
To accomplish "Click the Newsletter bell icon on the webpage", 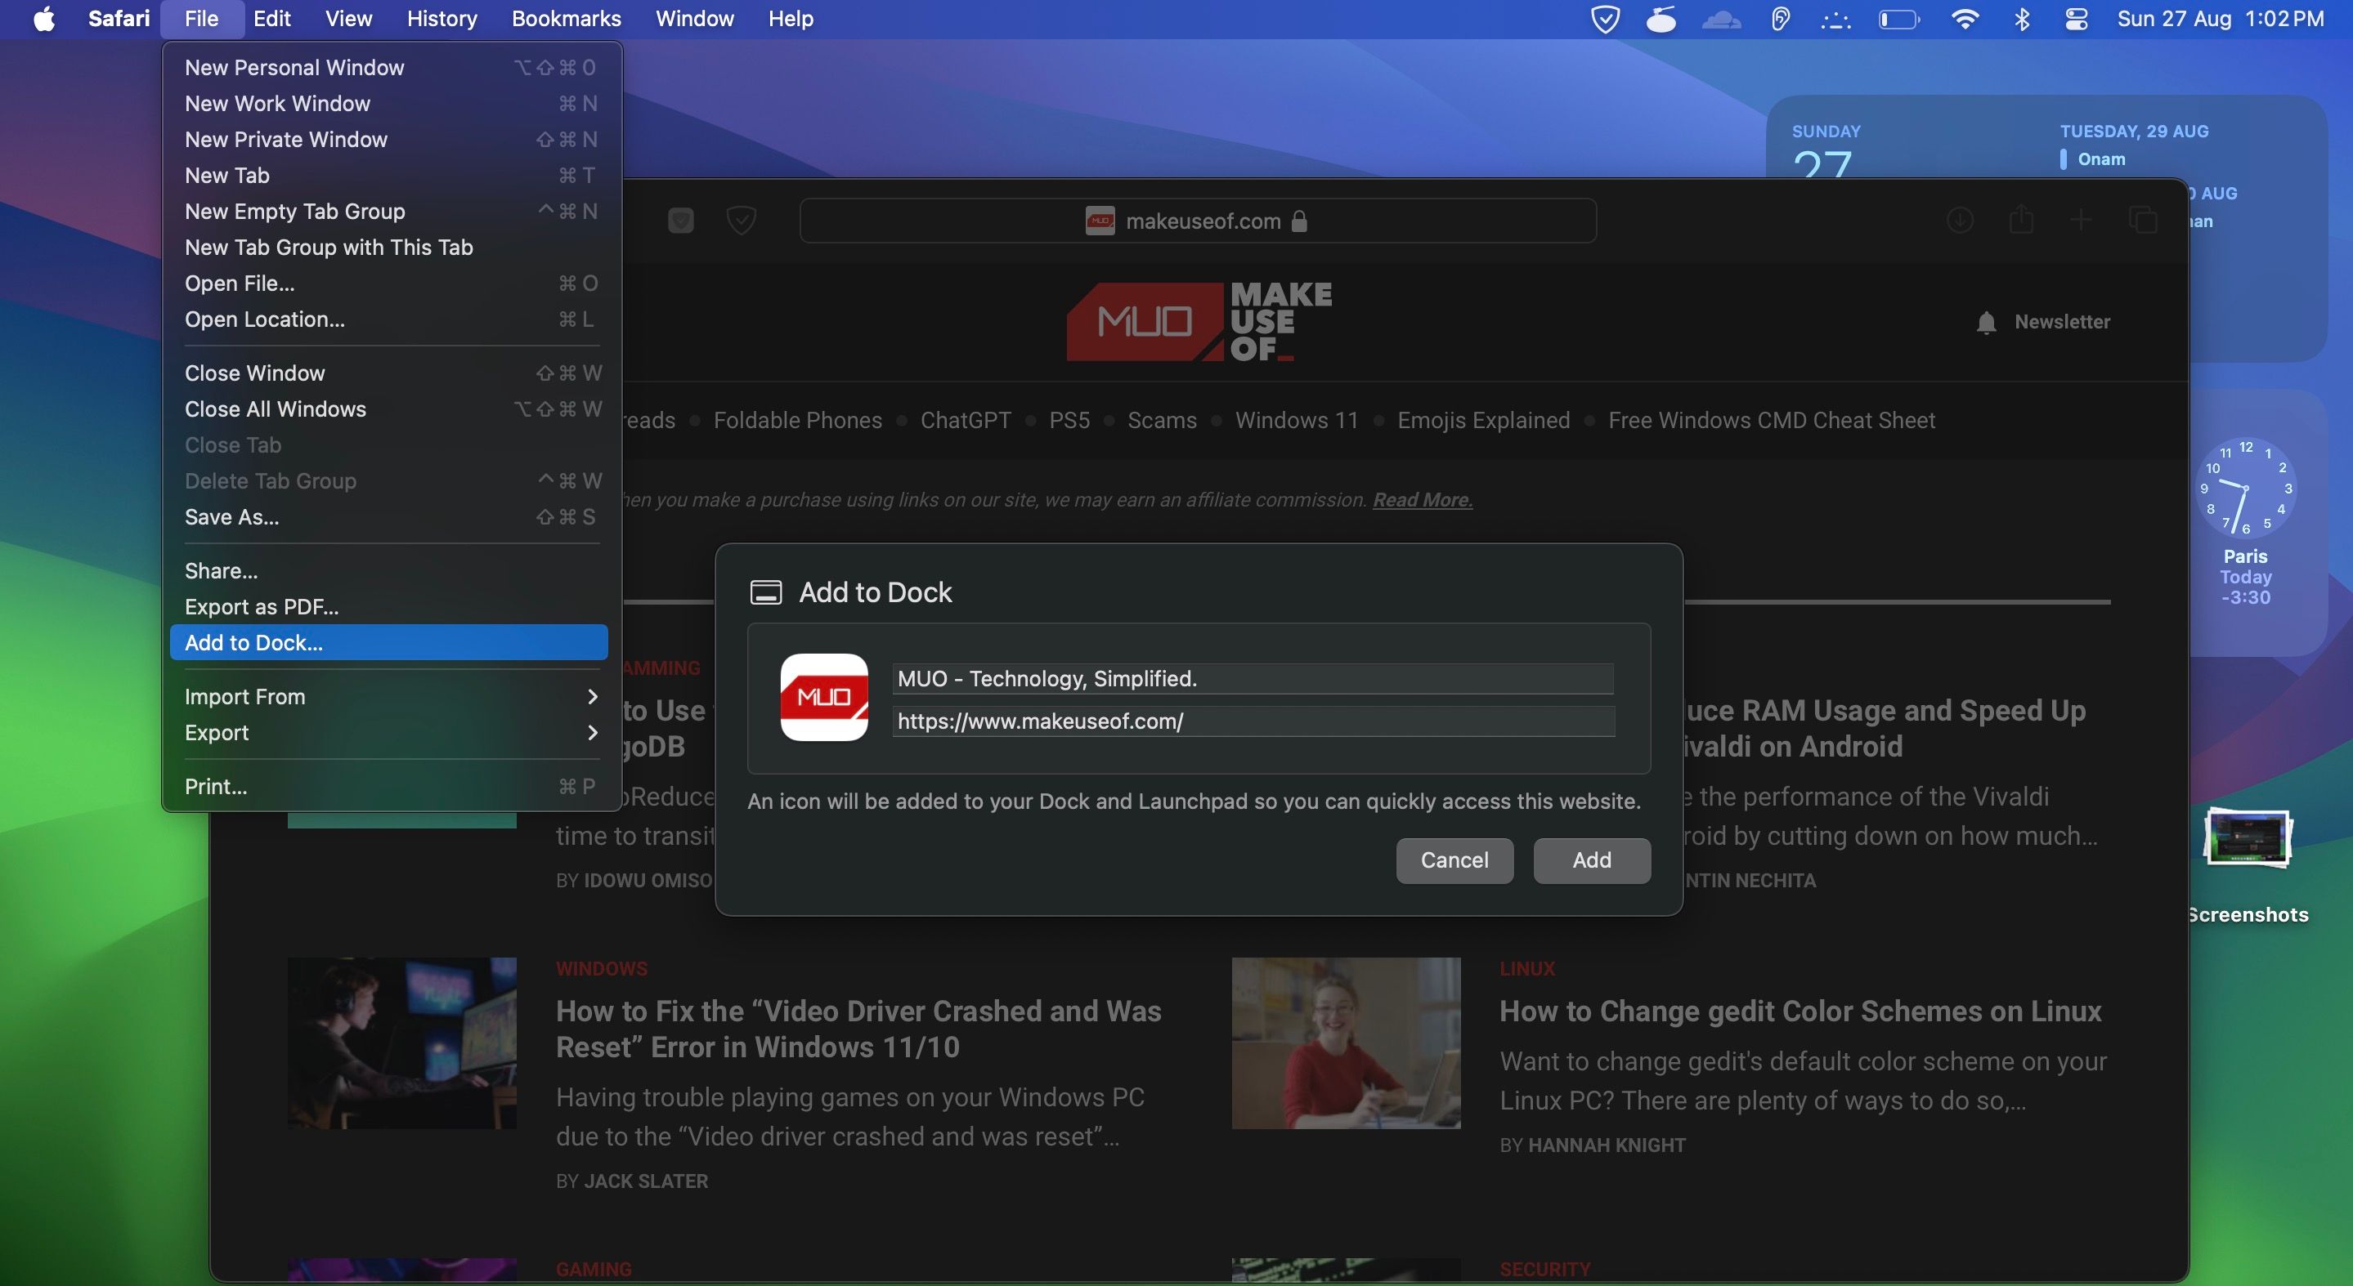I will (x=1988, y=322).
